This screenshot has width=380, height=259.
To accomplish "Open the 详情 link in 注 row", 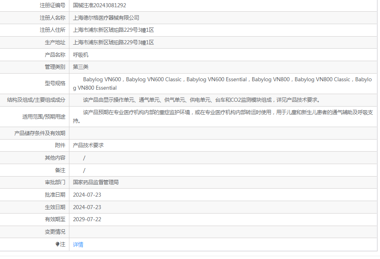I will click(x=78, y=245).
